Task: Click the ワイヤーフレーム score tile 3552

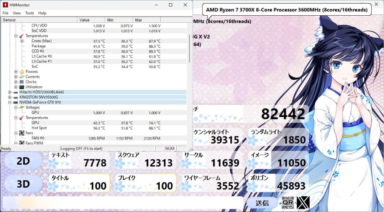Action: coord(210,183)
